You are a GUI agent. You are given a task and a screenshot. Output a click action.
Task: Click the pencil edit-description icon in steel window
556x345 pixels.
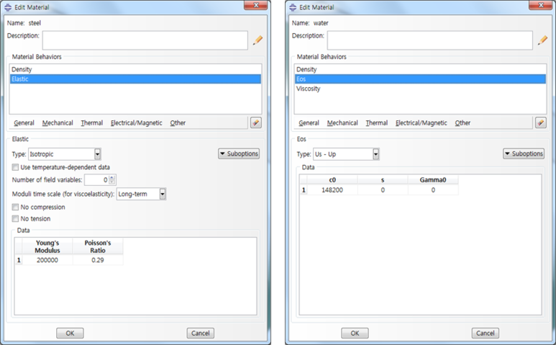coord(258,40)
